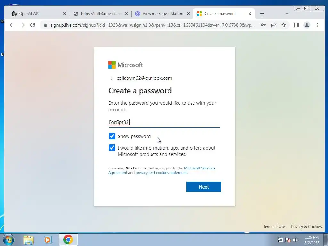Open the saved password key icon

[x=263, y=25]
